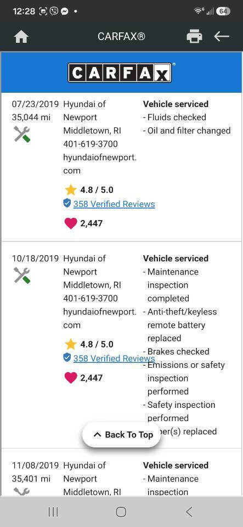The width and height of the screenshot is (243, 527).
Task: Tap the pink heart icon in second record
Action: tap(70, 378)
